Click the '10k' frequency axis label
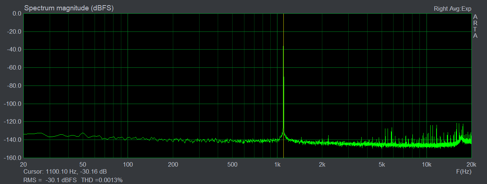Image resolution: width=487 pixels, height=184 pixels. pos(427,164)
